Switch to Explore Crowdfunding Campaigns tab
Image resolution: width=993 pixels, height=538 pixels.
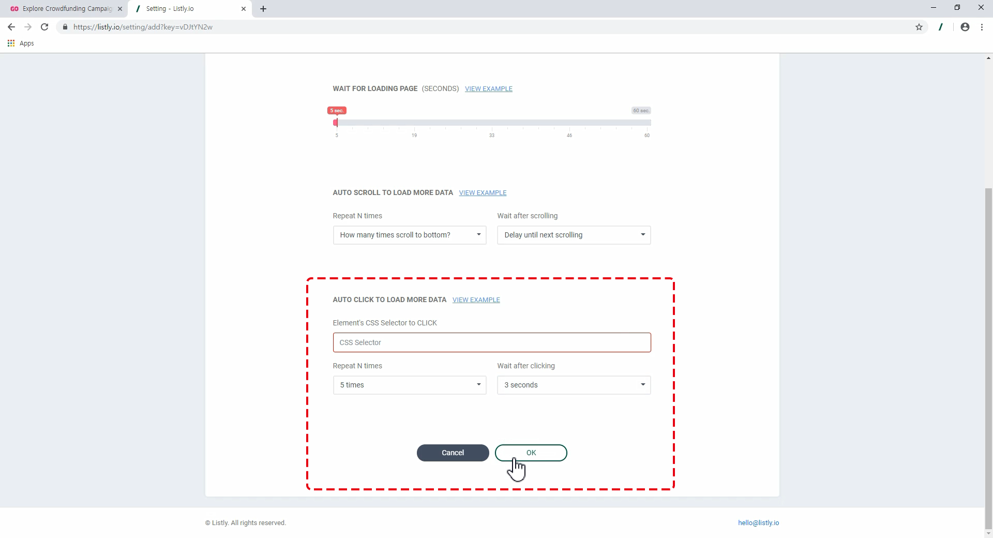coord(62,9)
